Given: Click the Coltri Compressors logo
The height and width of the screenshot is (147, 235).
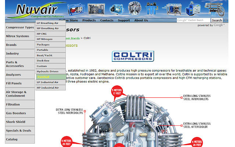Looking at the screenshot, I should [x=133, y=56].
